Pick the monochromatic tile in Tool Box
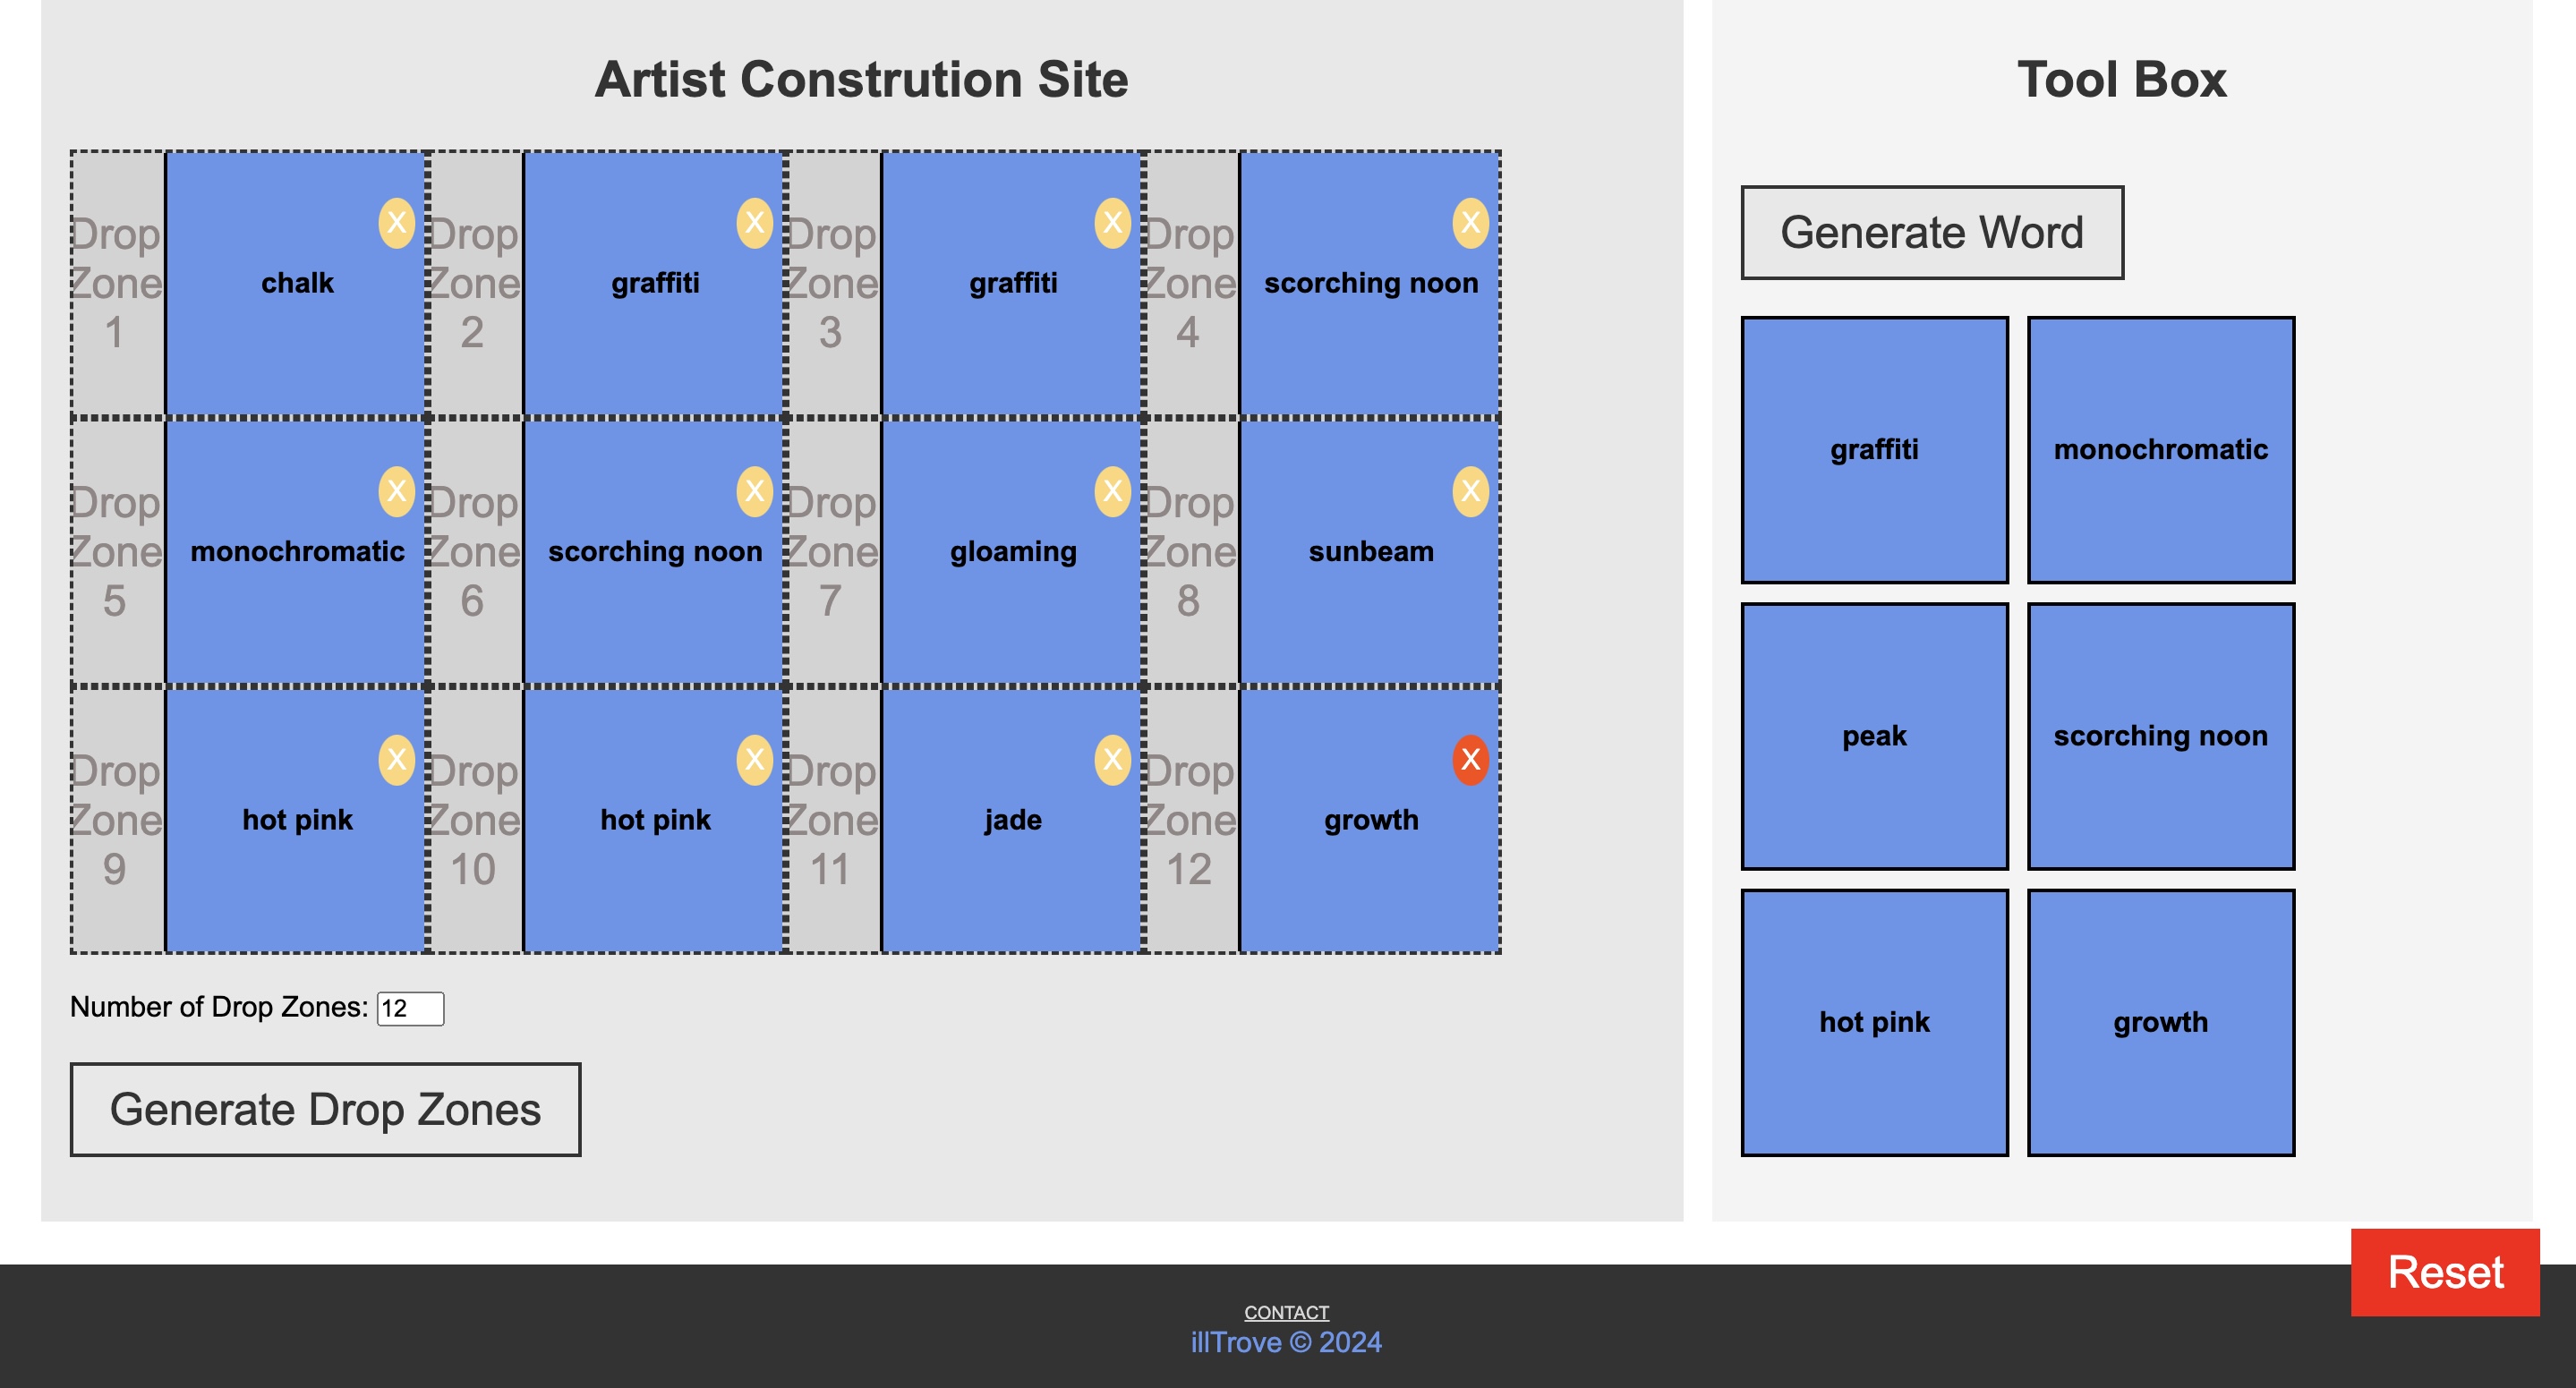Screen dimensions: 2576x1388 point(2160,450)
